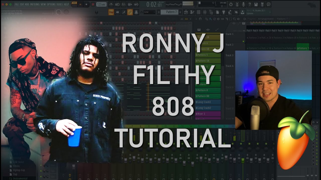Select Riser 1 in the picker
The height and width of the screenshot is (180, 321).
click(x=208, y=114)
